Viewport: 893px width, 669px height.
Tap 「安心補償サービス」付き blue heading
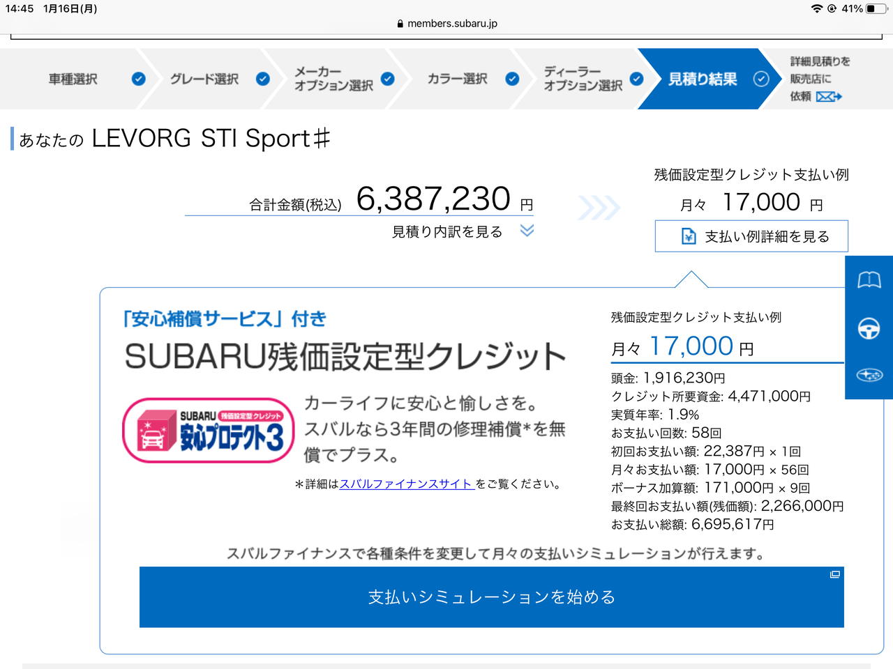click(225, 319)
